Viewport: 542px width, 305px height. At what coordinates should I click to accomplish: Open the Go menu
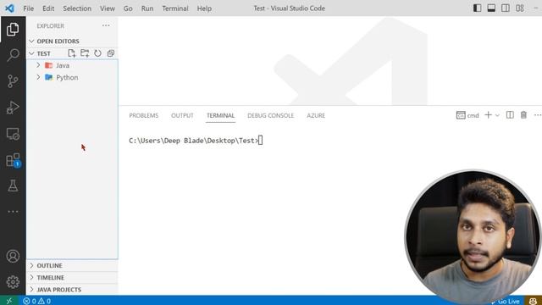[128, 8]
